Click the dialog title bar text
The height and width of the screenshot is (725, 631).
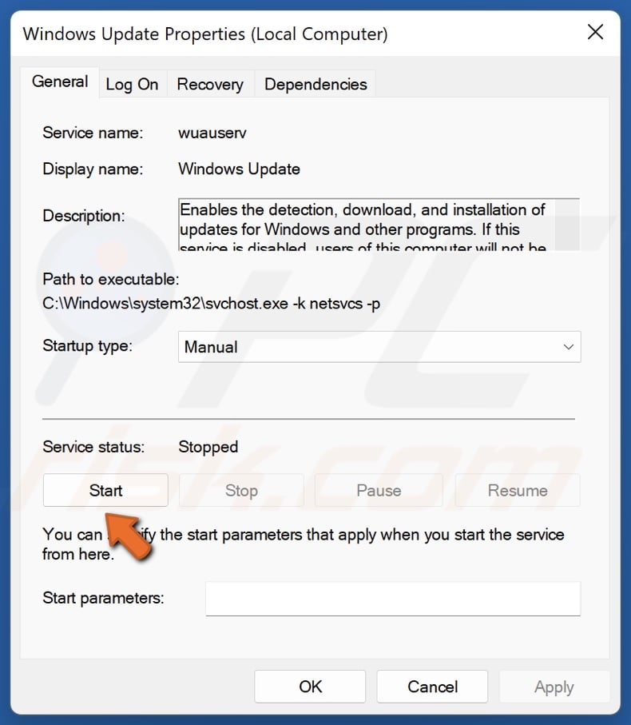[x=205, y=34]
